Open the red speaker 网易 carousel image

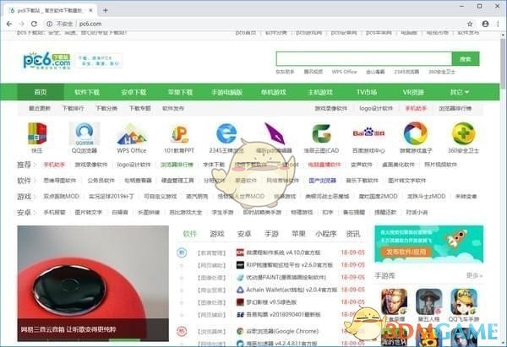pyautogui.click(x=93, y=284)
